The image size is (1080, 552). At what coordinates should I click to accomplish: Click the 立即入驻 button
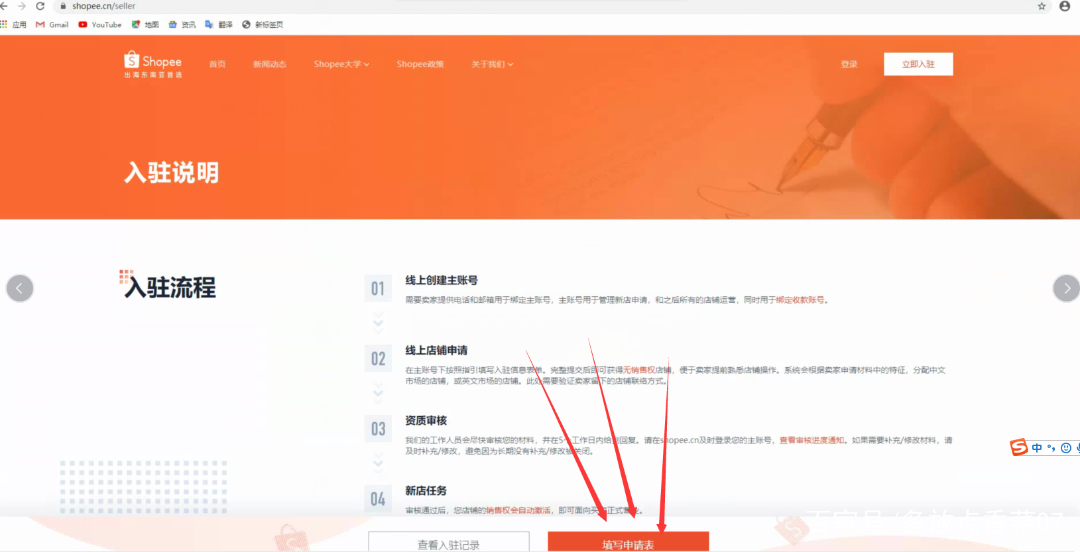[x=918, y=64]
